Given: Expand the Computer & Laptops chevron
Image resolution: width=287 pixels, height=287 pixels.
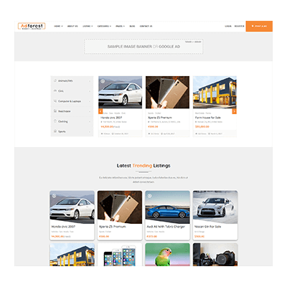Looking at the screenshot, I should (90, 101).
